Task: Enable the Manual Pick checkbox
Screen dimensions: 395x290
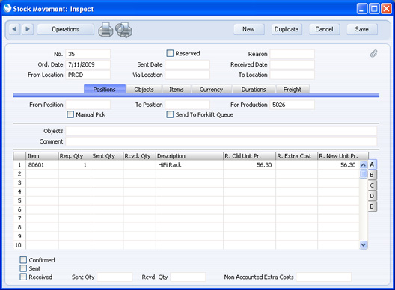Action: 70,114
